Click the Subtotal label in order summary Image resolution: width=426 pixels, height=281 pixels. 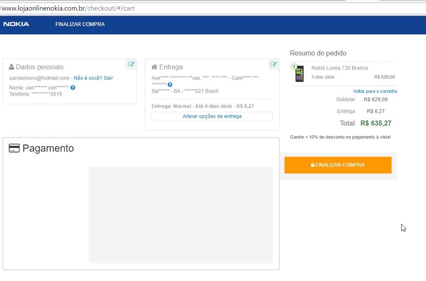[x=345, y=100]
